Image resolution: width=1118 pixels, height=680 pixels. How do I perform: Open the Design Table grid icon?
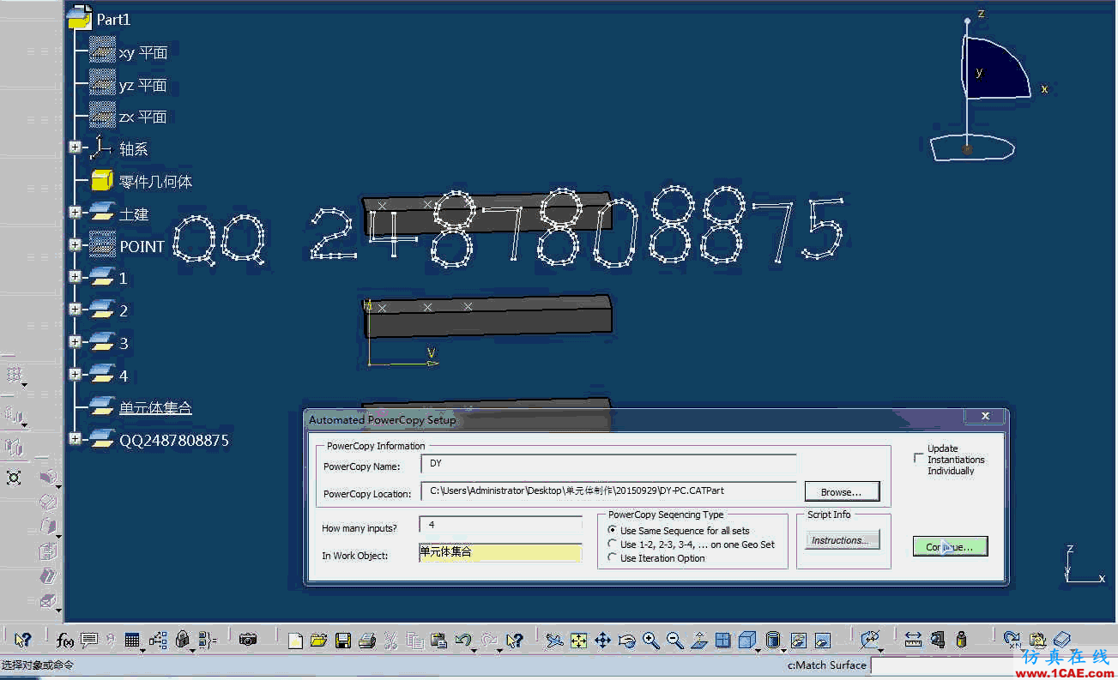tap(131, 640)
